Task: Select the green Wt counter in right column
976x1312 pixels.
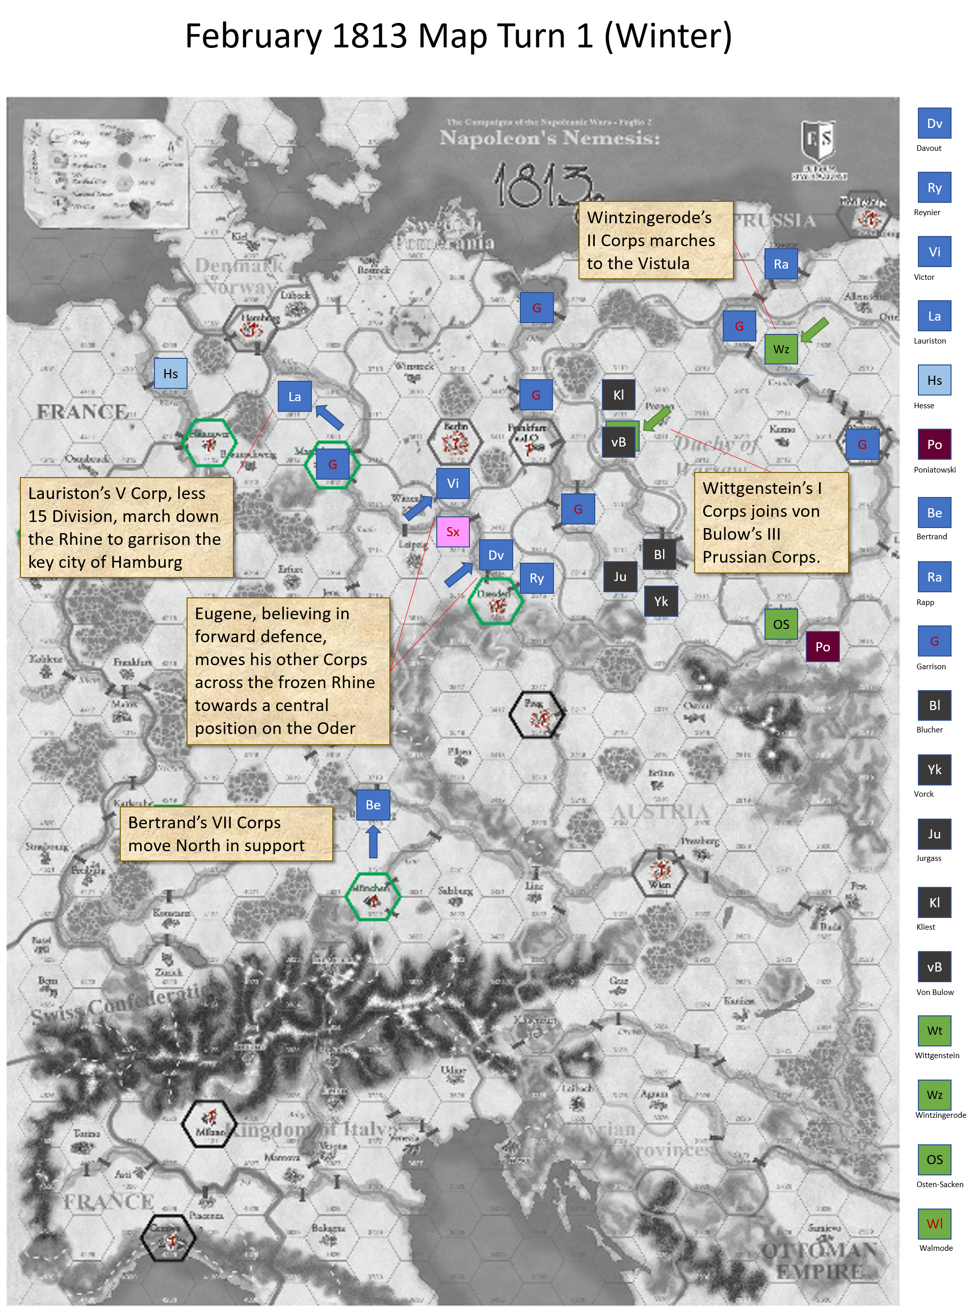Action: tap(934, 1030)
